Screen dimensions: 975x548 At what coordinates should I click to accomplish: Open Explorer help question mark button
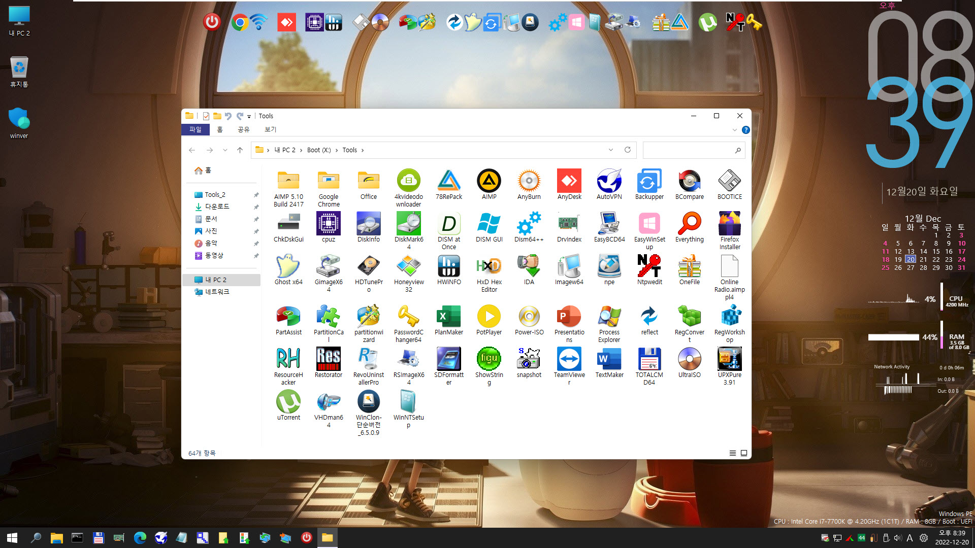745,130
